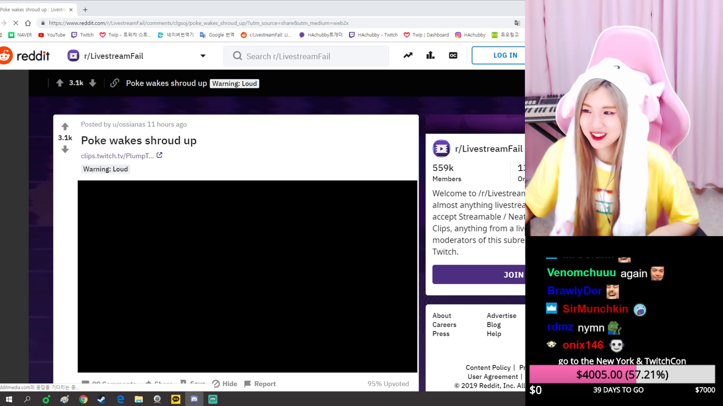The image size is (723, 406).
Task: Open the Google 번역 bookmark
Action: [217, 35]
